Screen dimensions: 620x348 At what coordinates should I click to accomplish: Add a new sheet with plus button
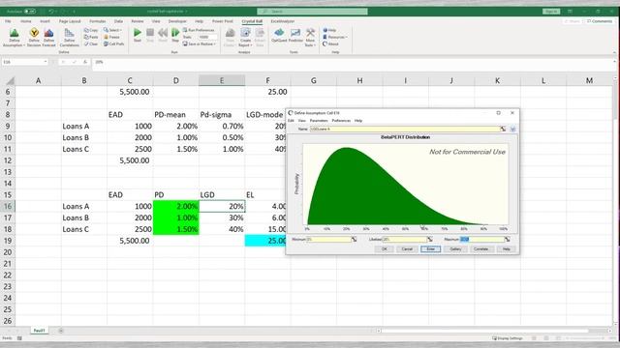tap(61, 331)
